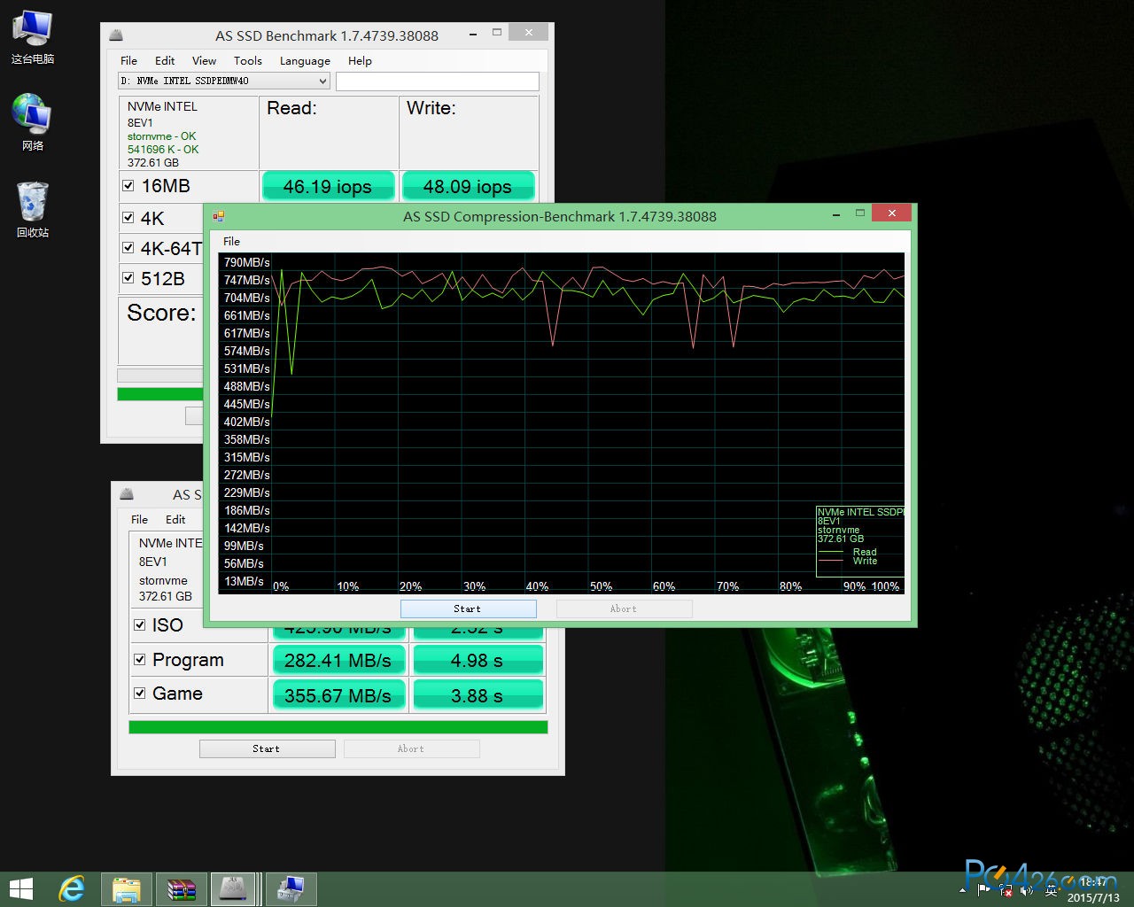Click the 4.98 s Program duration result
Viewport: 1134px width, 907px height.
click(477, 661)
